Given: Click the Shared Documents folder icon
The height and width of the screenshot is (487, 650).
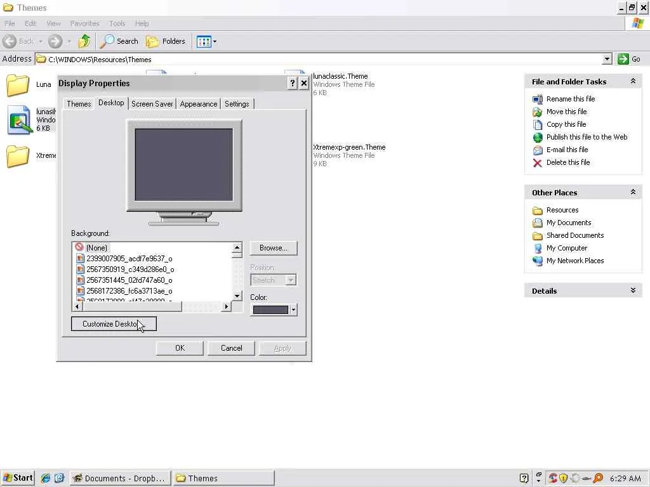Looking at the screenshot, I should 537,236.
